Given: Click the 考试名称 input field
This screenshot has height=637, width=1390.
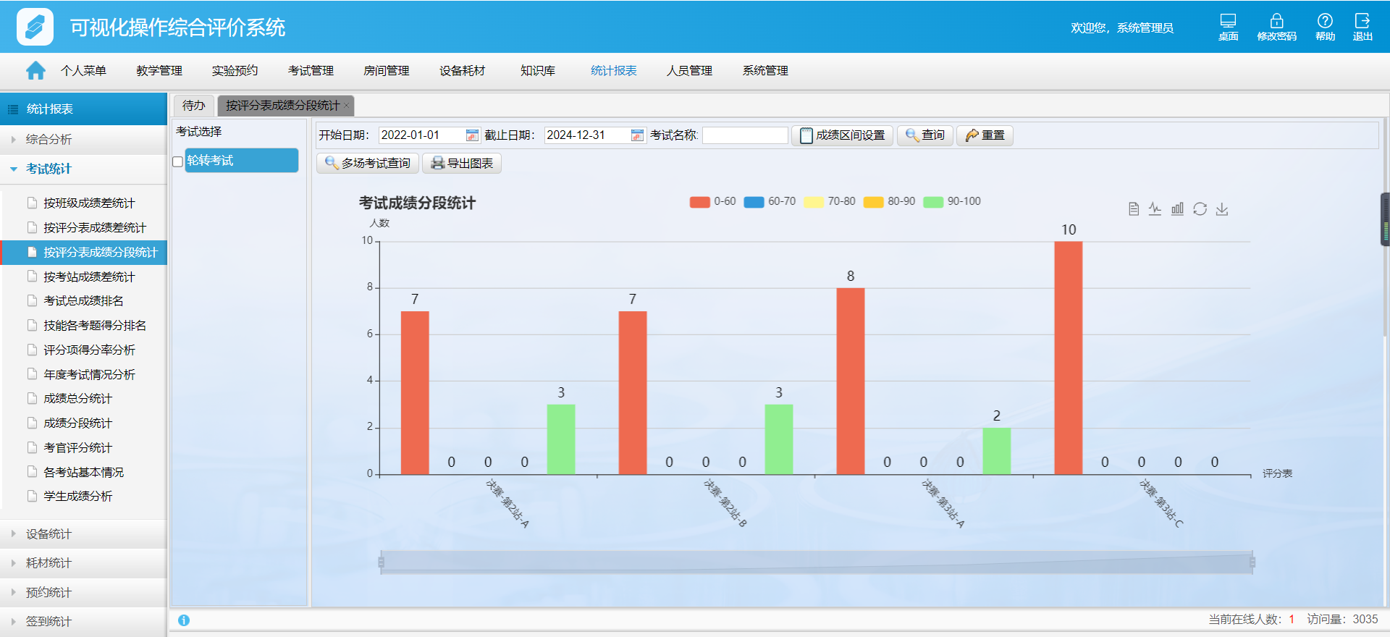Looking at the screenshot, I should [745, 135].
